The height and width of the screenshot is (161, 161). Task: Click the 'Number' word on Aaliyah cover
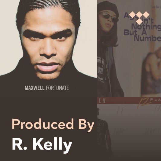[147, 38]
